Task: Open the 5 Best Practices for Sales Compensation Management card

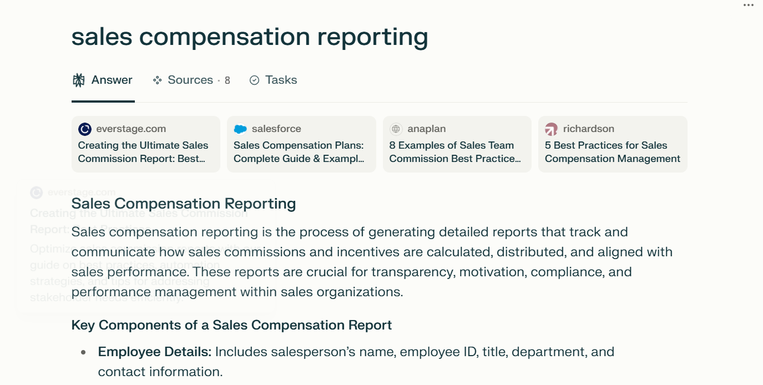Action: (x=612, y=151)
